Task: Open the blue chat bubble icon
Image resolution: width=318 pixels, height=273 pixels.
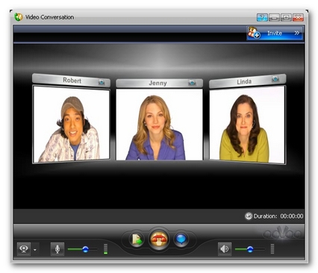Action: pyautogui.click(x=181, y=239)
